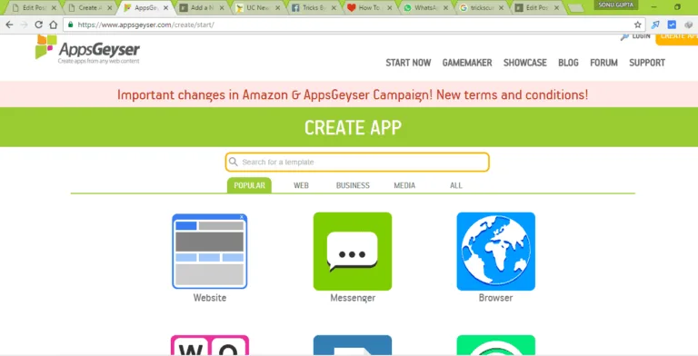Open SUPPORT in navigation
Screen dimensions: 698x356
coord(647,63)
